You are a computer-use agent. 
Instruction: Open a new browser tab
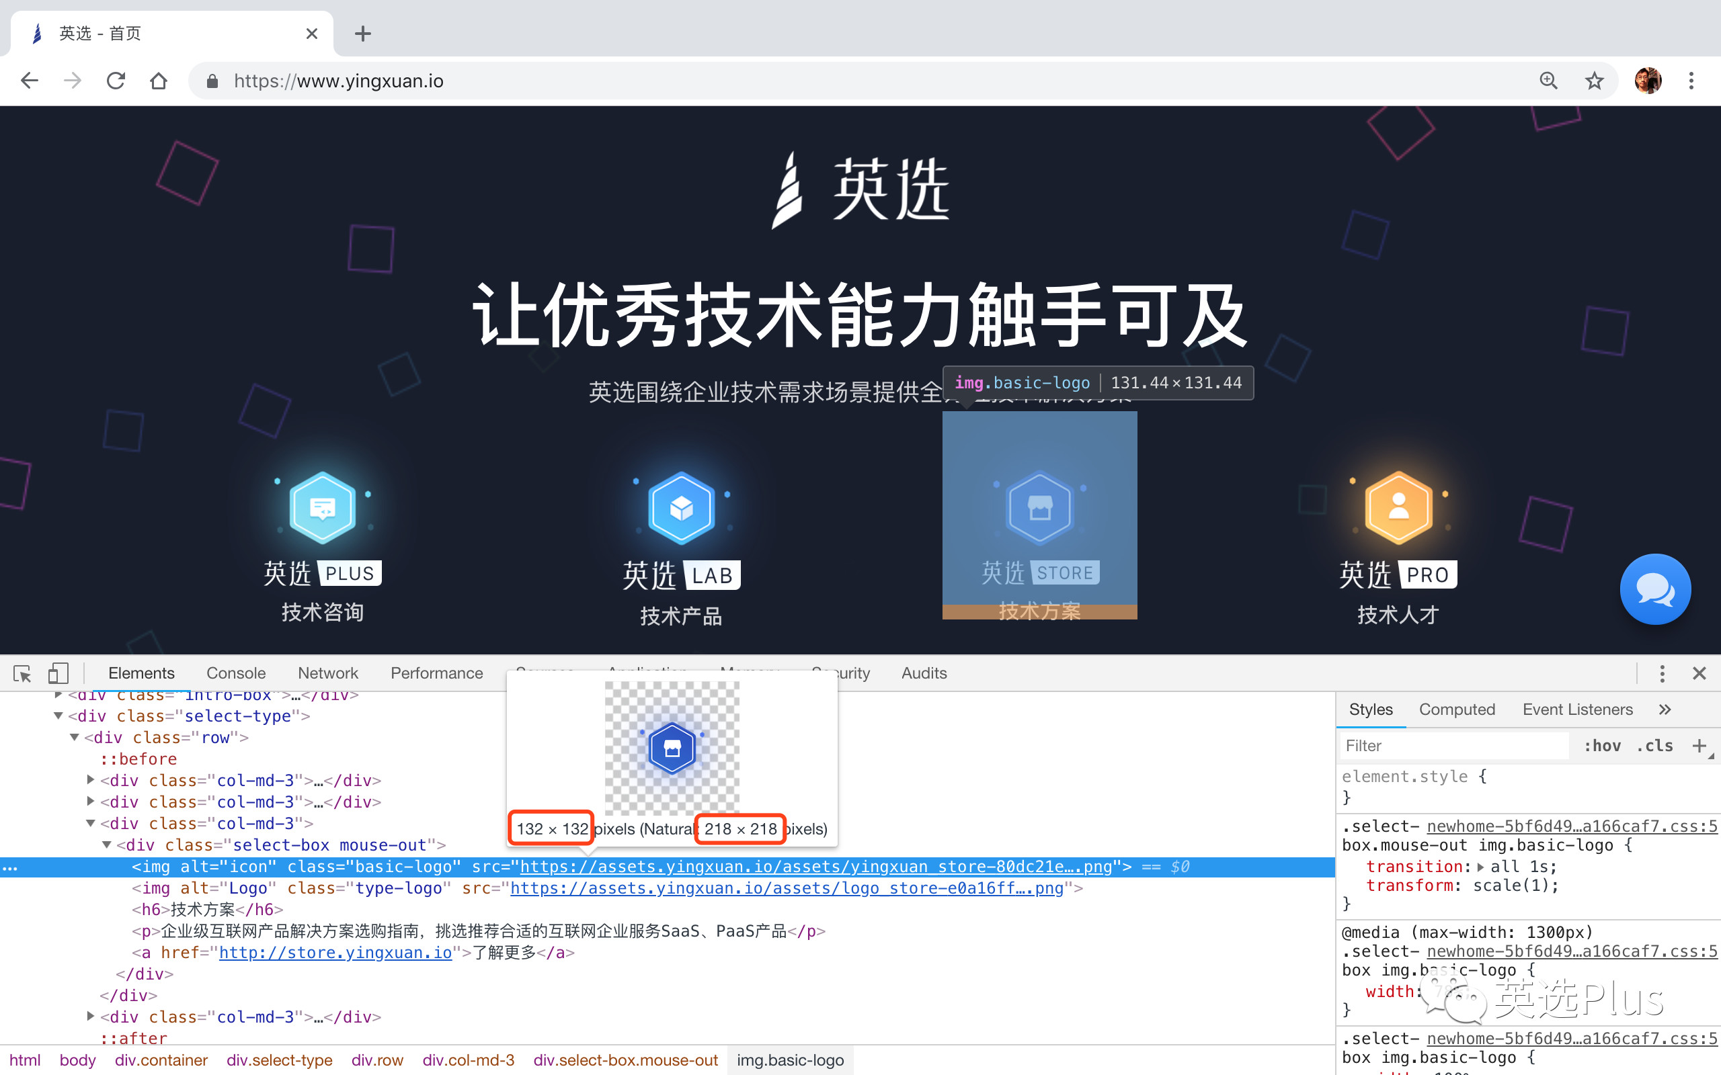[363, 34]
